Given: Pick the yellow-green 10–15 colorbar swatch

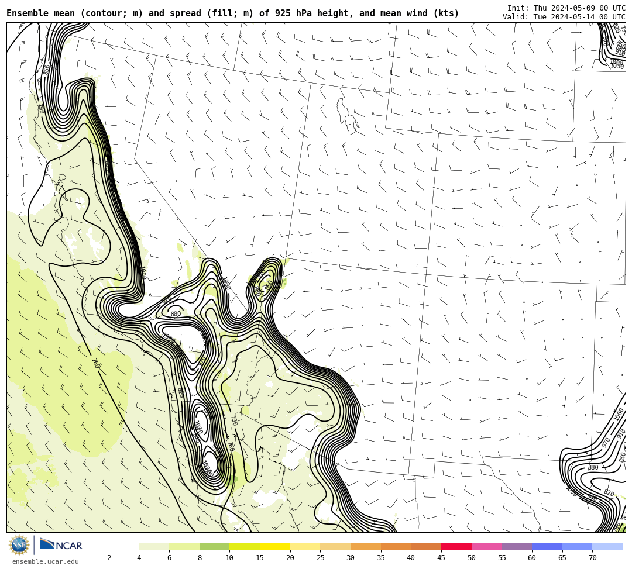Looking at the screenshot, I should click(x=245, y=546).
